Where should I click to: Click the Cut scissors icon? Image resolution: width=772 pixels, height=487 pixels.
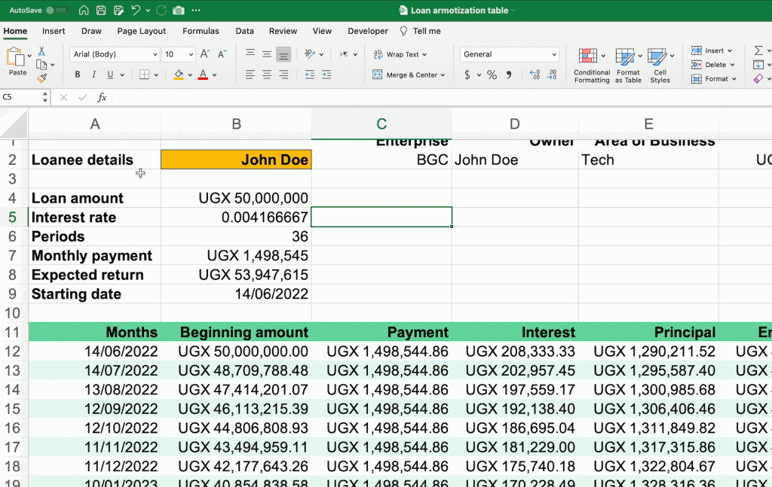(41, 51)
